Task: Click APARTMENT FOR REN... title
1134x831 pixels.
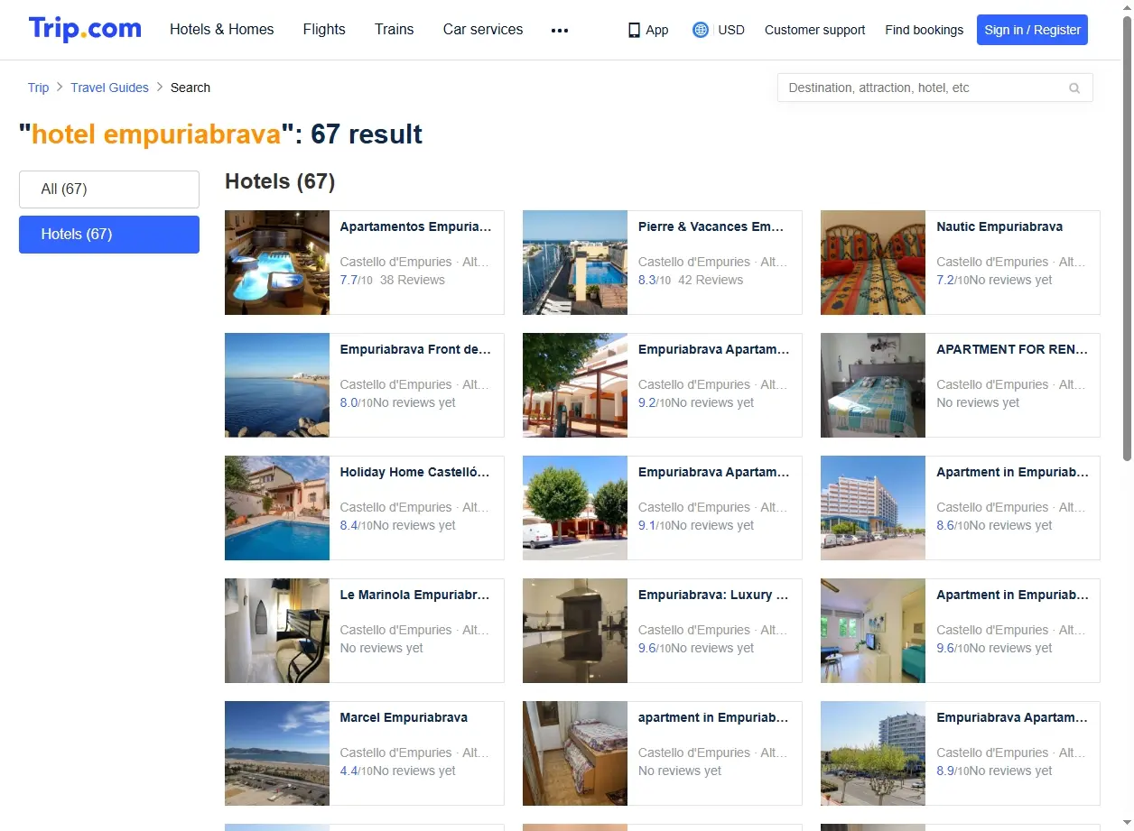Action: [1012, 349]
